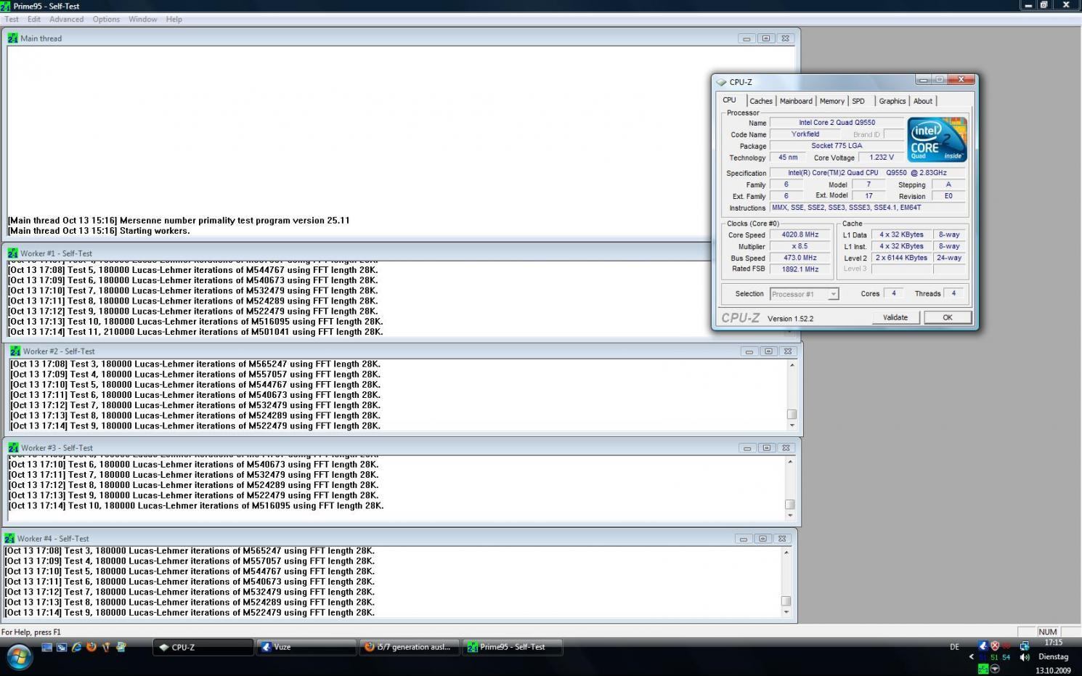Select the CPU tab in CPU-Z
Screen dimensions: 1082x676
point(730,100)
